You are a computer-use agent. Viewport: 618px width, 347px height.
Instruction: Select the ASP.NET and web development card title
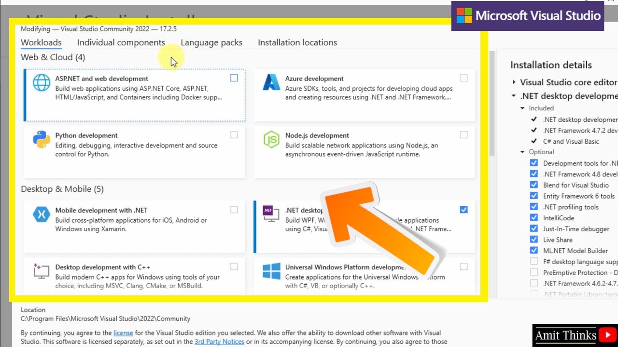point(101,79)
